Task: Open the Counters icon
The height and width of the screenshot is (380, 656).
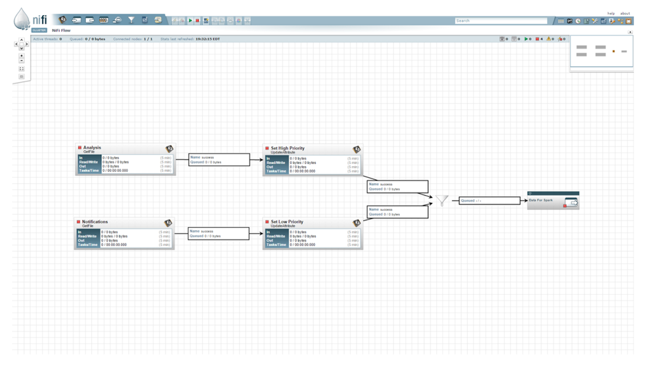Action: click(569, 21)
